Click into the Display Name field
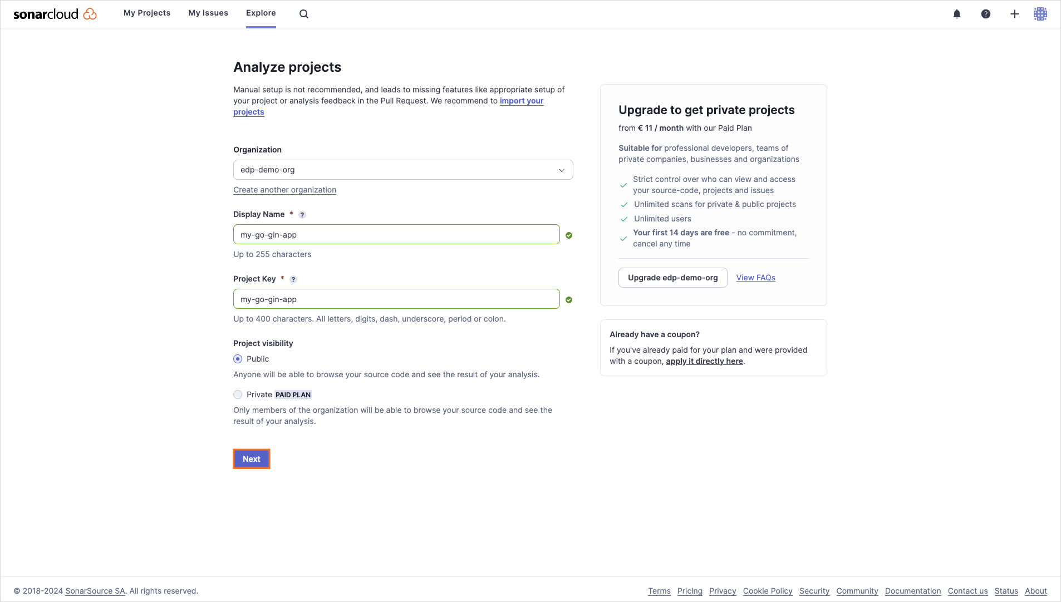Image resolution: width=1061 pixels, height=602 pixels. (x=396, y=234)
